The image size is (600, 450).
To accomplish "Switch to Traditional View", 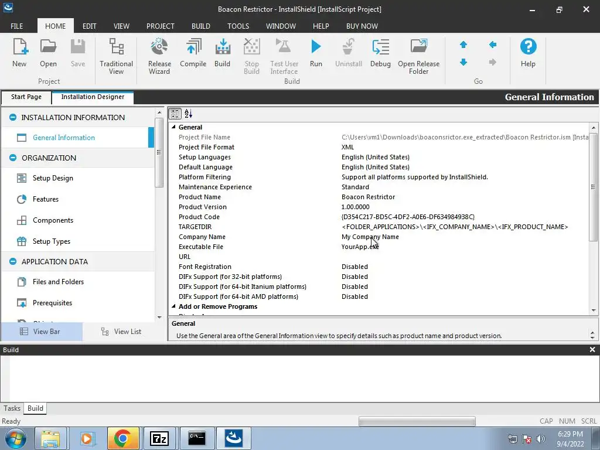I will (x=117, y=56).
